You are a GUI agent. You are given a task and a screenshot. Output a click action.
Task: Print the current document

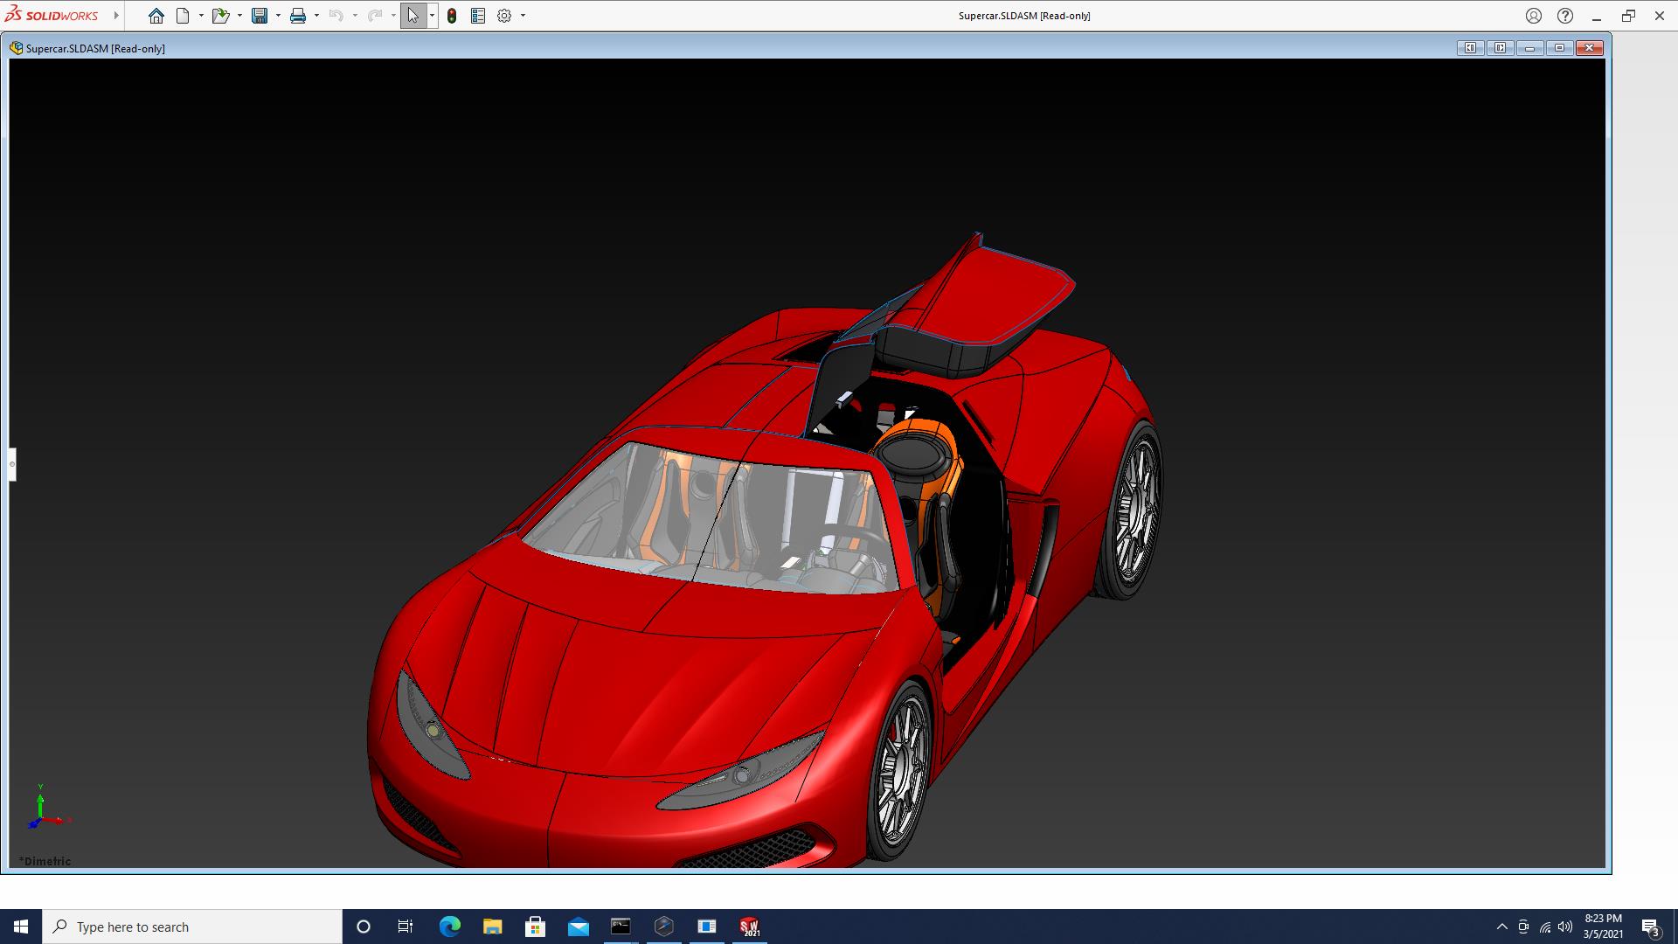coord(298,16)
